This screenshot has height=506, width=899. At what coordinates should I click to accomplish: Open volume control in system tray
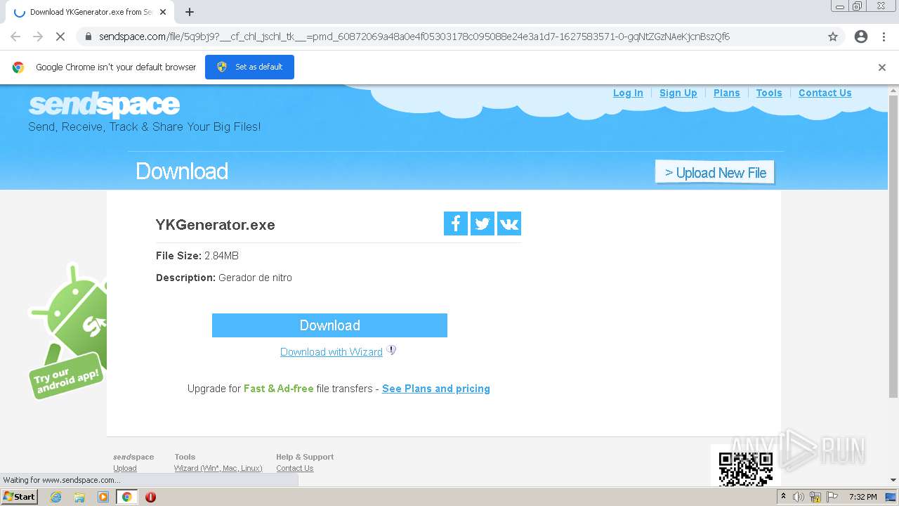pyautogui.click(x=799, y=497)
